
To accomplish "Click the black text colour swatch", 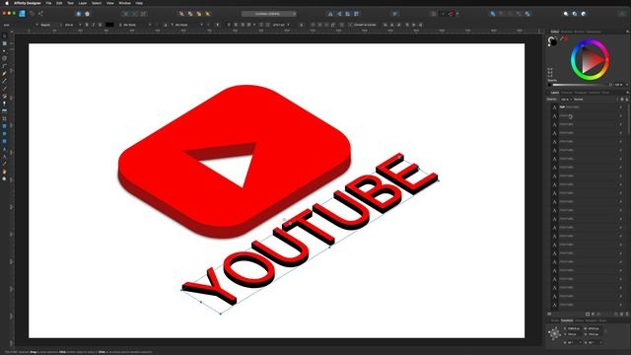I will (x=109, y=25).
